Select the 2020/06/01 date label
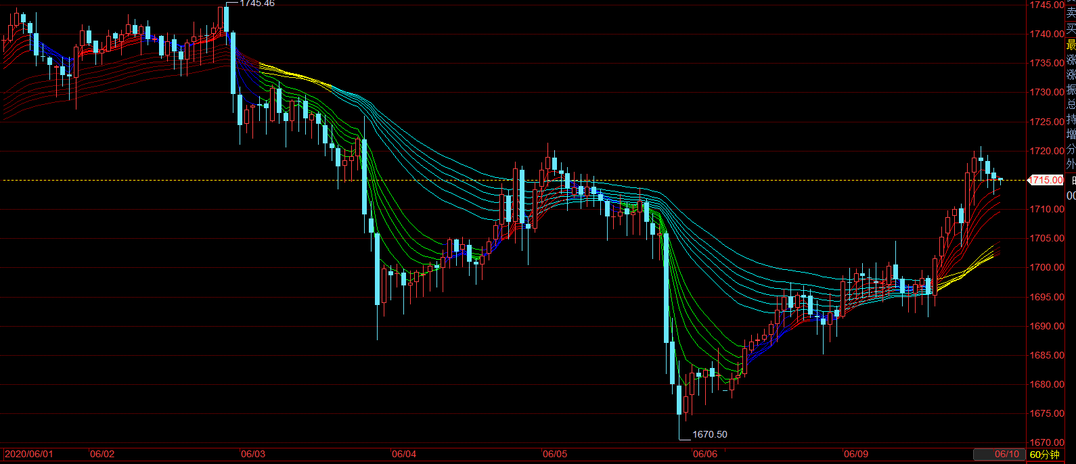Screen dimensions: 1076x464 [28, 454]
